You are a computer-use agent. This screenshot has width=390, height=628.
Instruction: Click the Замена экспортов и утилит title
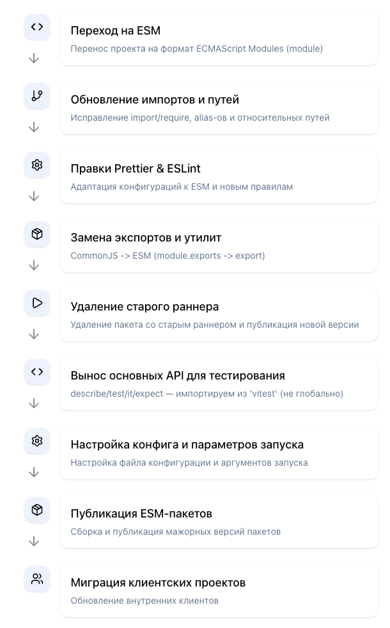(146, 238)
